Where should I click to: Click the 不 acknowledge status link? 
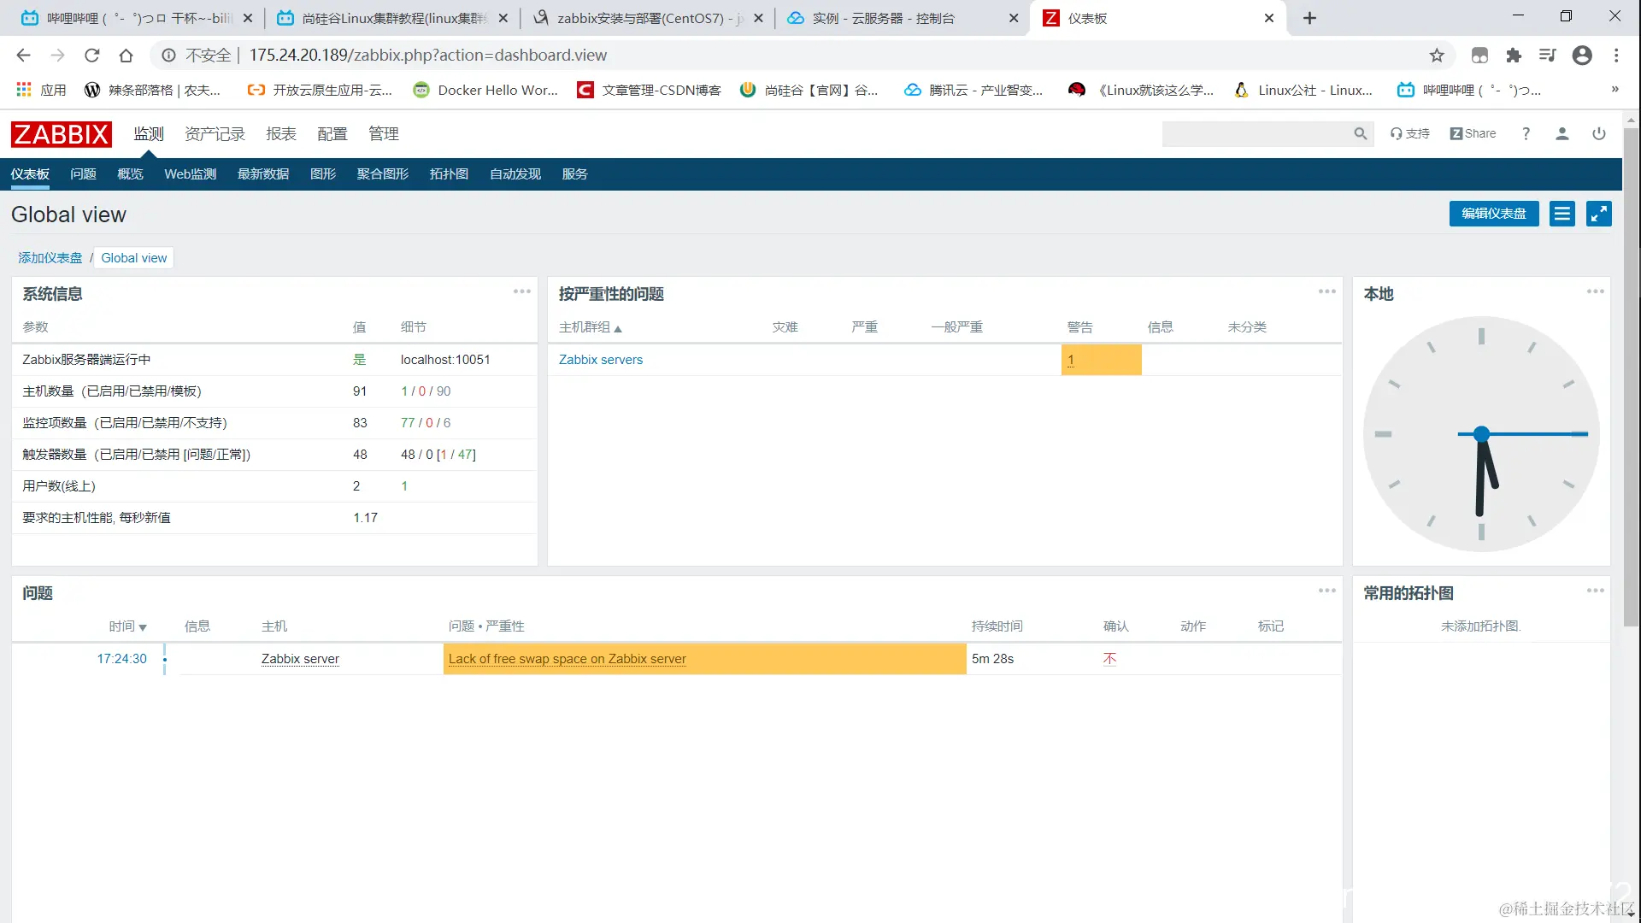(1109, 659)
